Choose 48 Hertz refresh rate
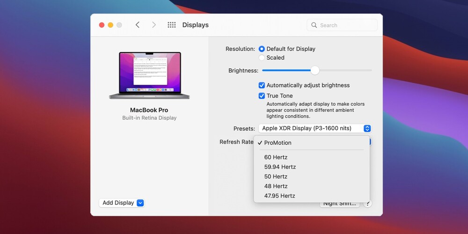Image resolution: width=468 pixels, height=234 pixels. point(312,186)
